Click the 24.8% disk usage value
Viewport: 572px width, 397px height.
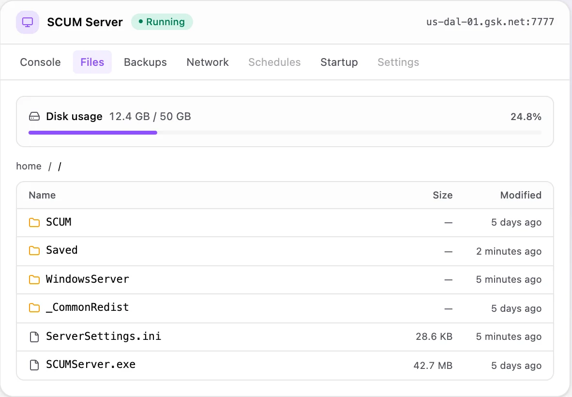click(x=526, y=117)
